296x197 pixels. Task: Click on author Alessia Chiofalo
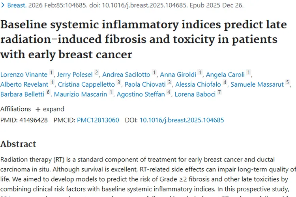tap(198, 84)
